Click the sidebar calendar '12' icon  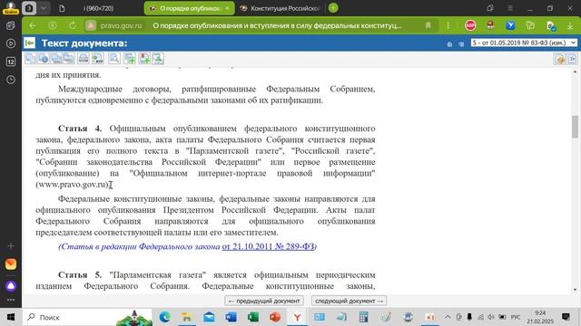tap(11, 62)
